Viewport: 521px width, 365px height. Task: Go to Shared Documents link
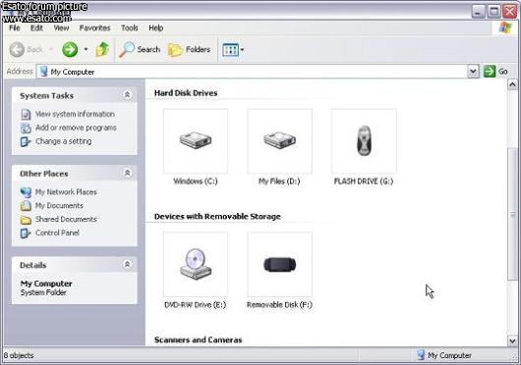(x=66, y=219)
